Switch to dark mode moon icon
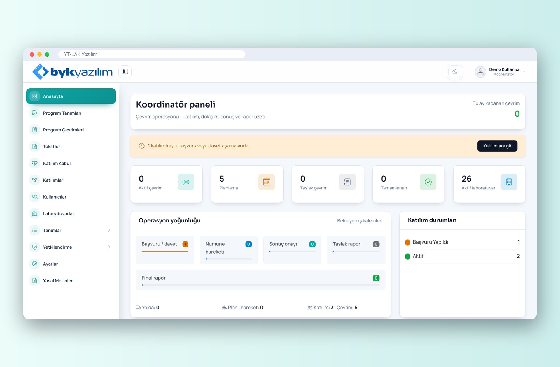This screenshot has height=367, width=560. click(x=455, y=72)
